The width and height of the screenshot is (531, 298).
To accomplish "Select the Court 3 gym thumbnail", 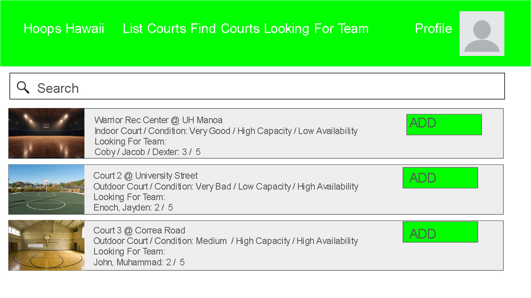I will [46, 245].
